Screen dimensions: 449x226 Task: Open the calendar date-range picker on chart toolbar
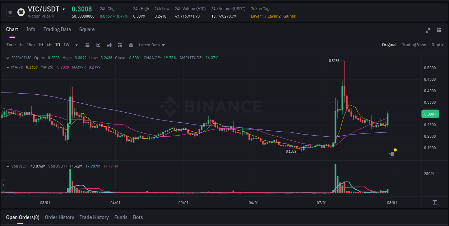pyautogui.click(x=87, y=45)
